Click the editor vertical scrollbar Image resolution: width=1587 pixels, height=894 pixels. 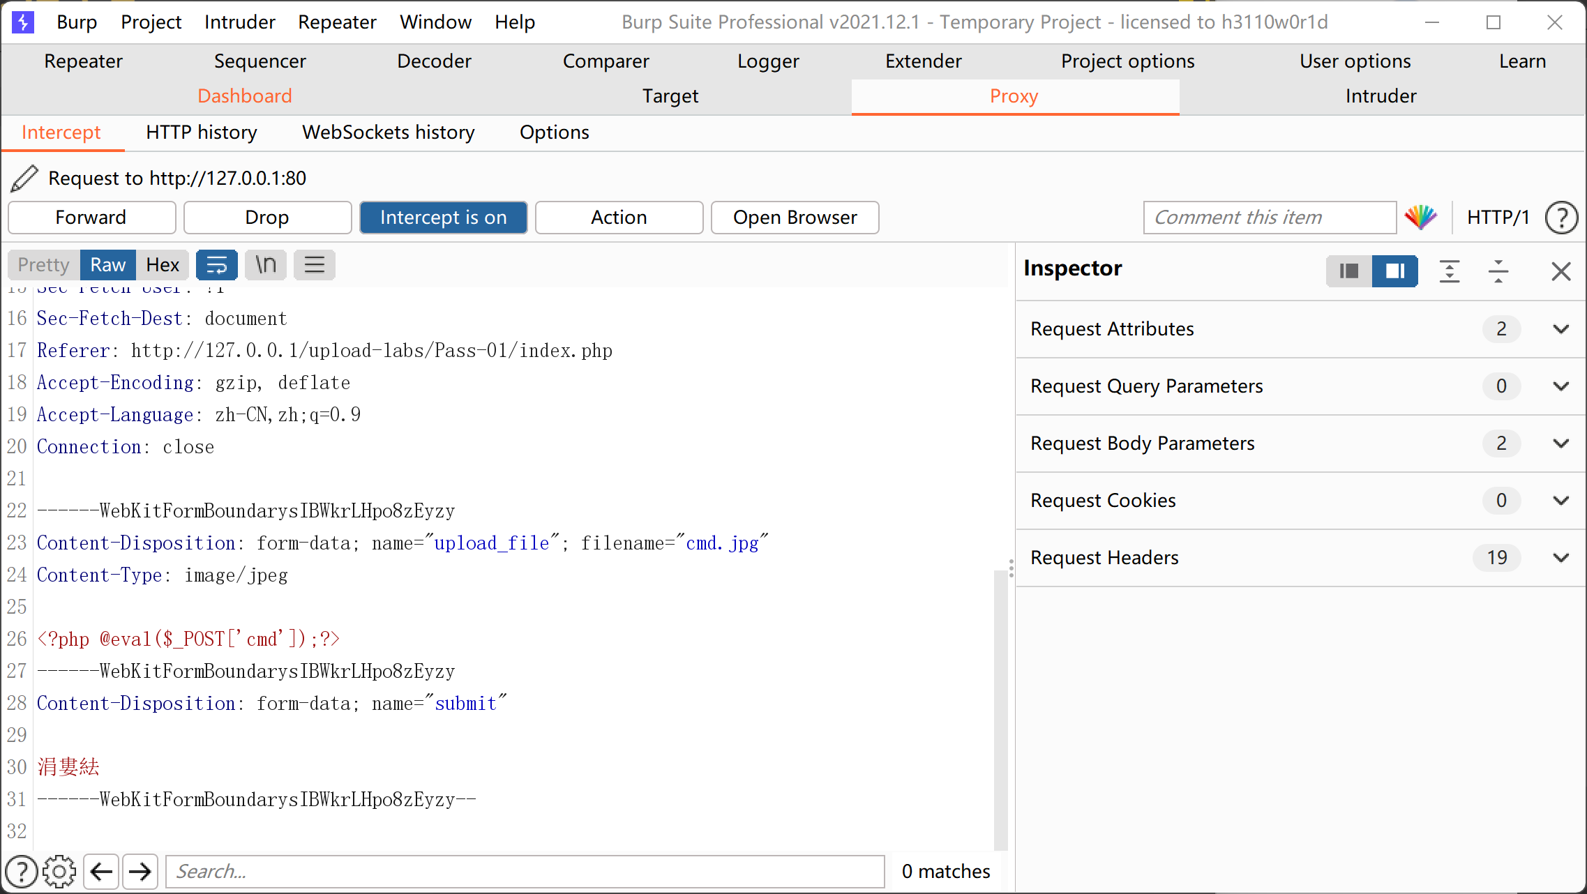coord(1001,710)
